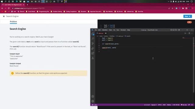The height and width of the screenshot is (109, 195).
Task: Open Testing flask icon in activity bar
Action: (x=93, y=58)
